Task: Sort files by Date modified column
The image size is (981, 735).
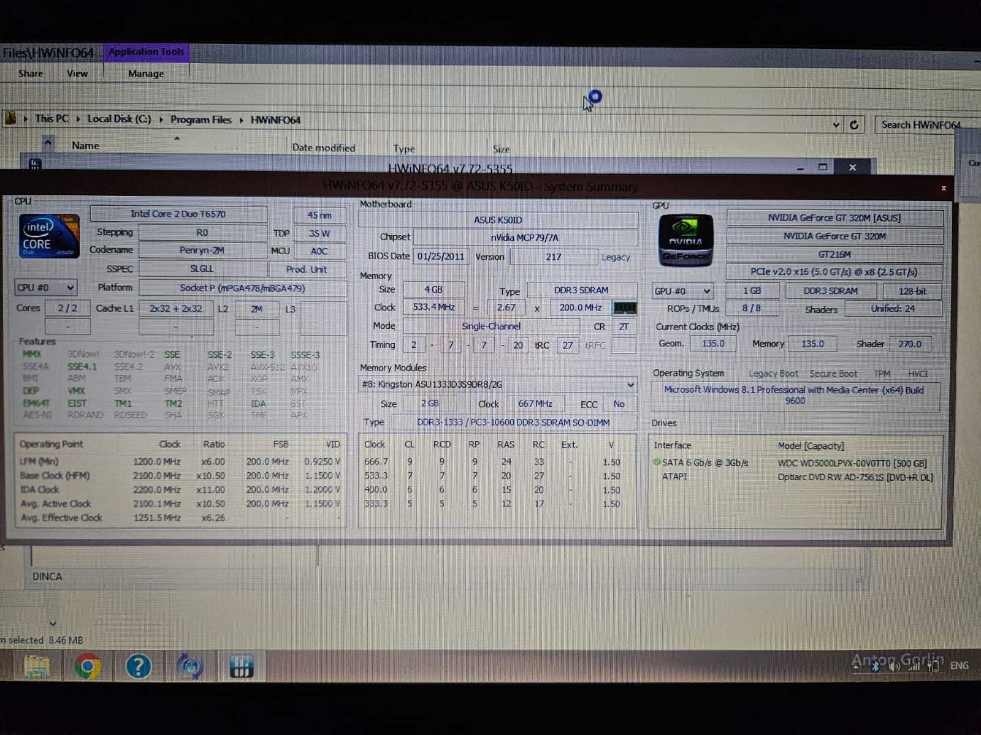Action: point(324,148)
